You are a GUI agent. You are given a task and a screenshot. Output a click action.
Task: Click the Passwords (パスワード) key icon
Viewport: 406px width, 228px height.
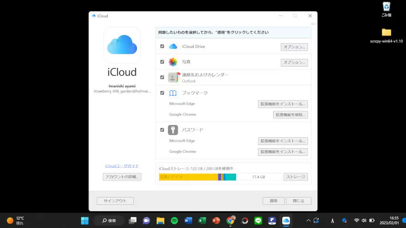pos(173,130)
